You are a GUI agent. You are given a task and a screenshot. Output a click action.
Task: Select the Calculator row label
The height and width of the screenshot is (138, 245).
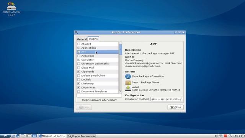(87, 60)
